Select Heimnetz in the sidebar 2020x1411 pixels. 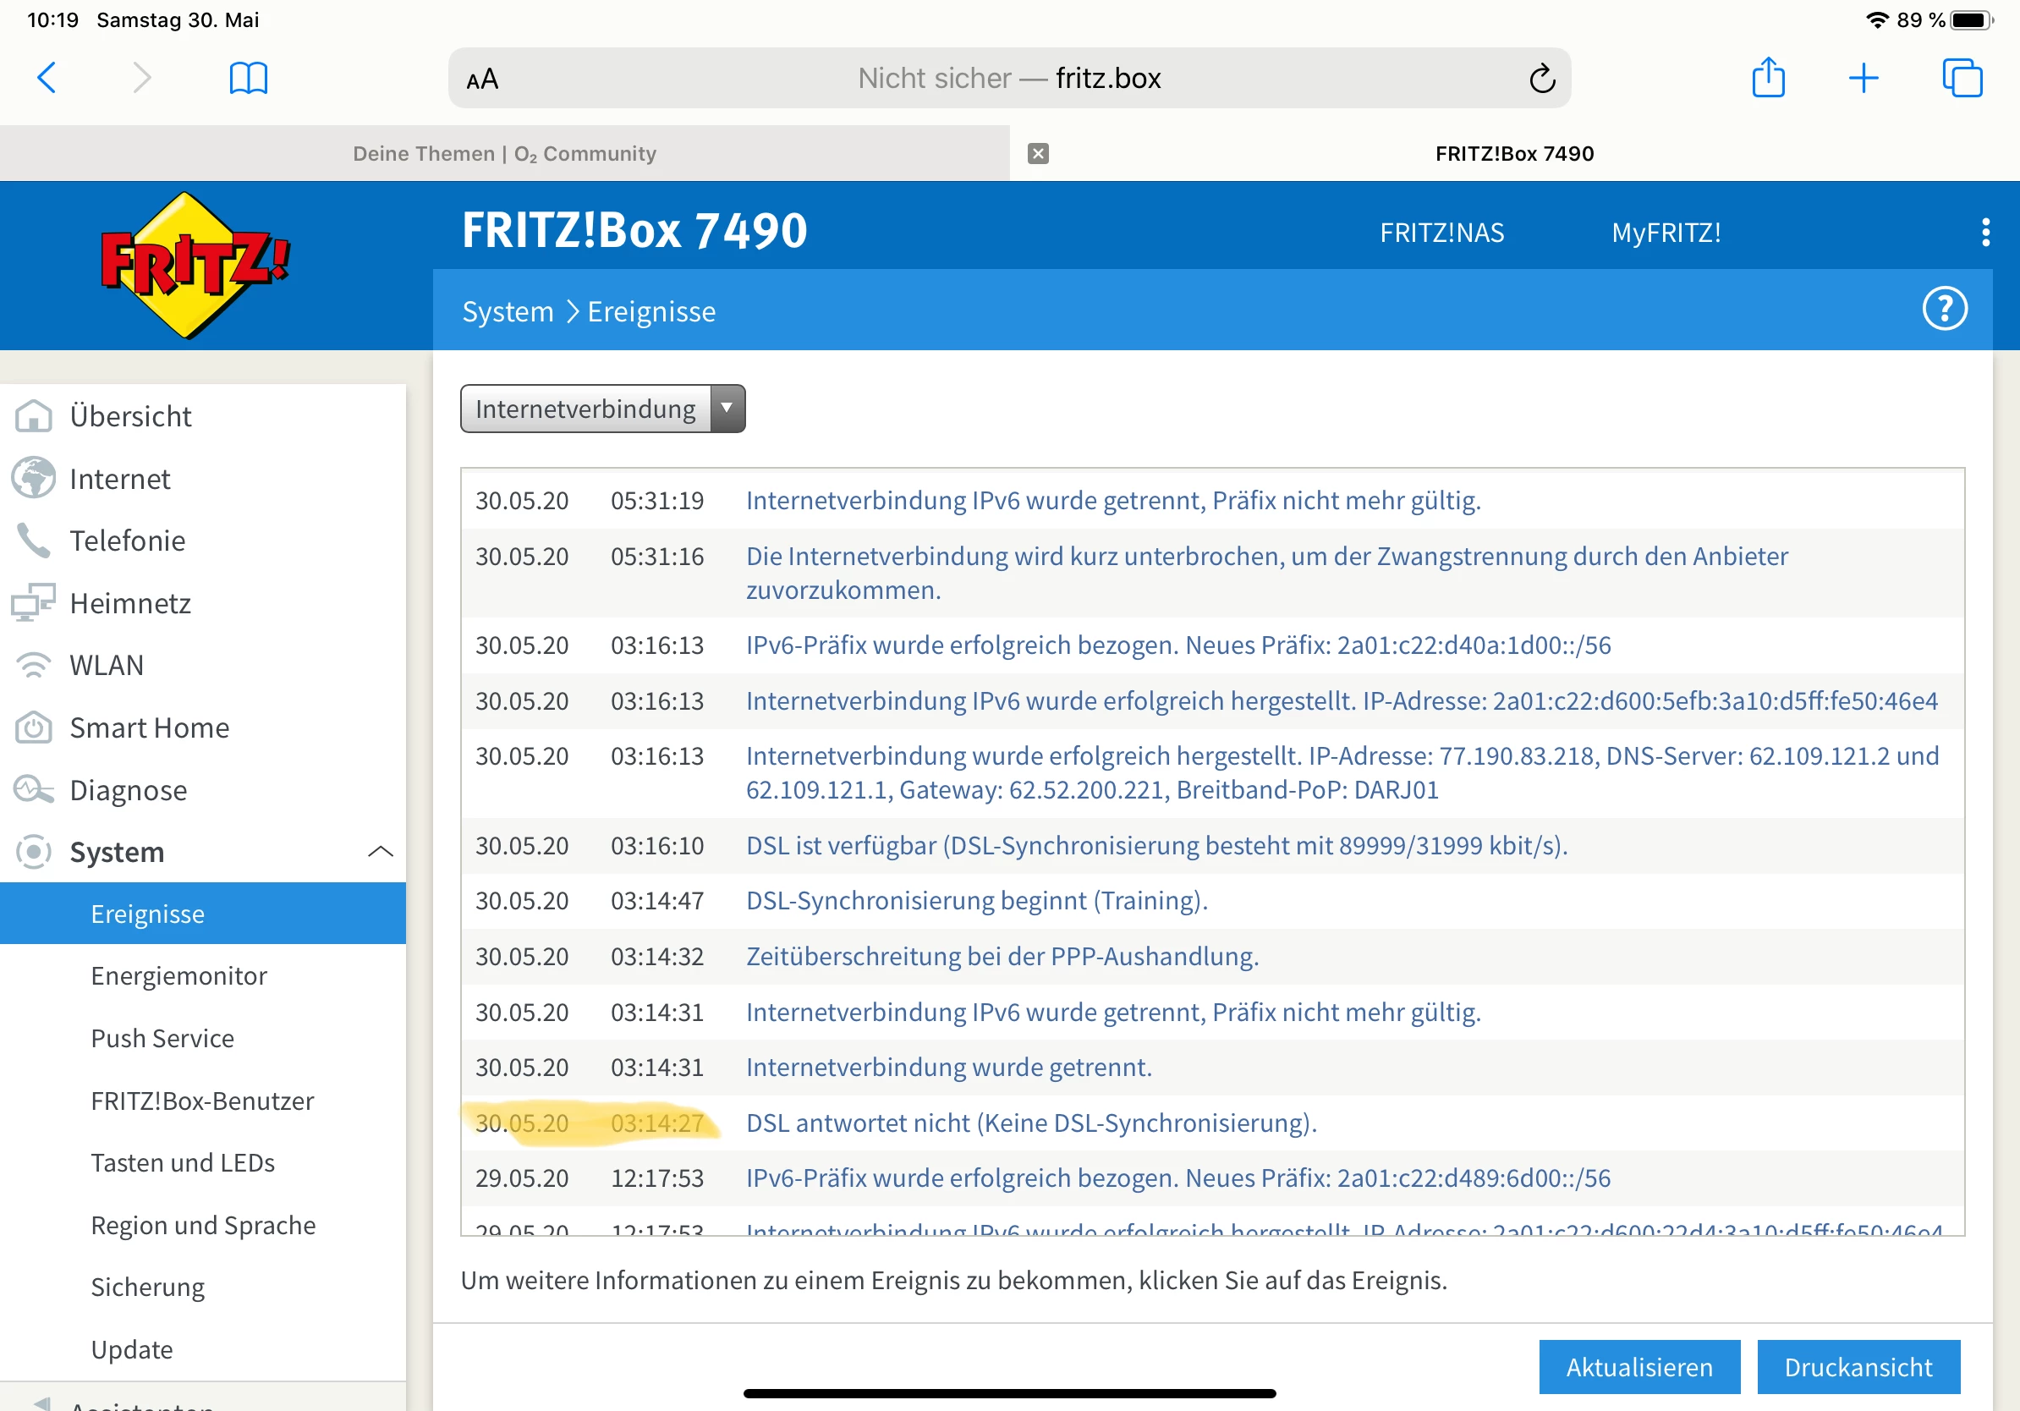tap(130, 602)
